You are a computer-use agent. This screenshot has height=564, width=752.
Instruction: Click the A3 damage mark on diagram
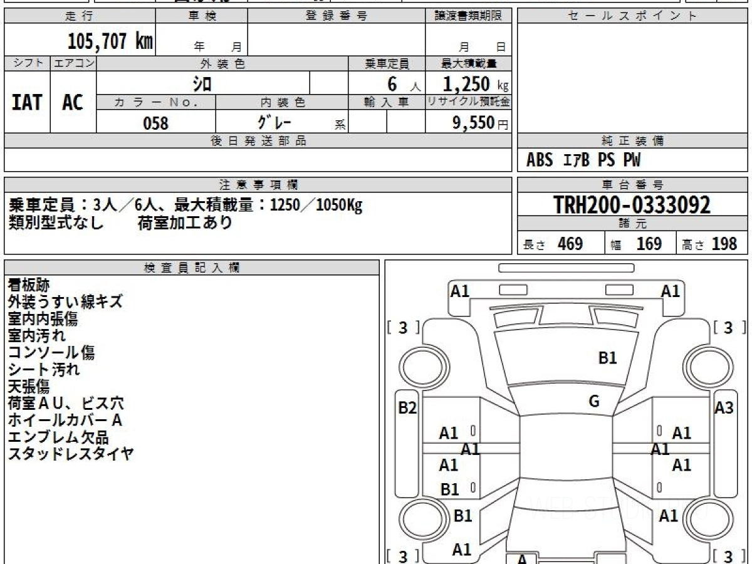coord(724,408)
